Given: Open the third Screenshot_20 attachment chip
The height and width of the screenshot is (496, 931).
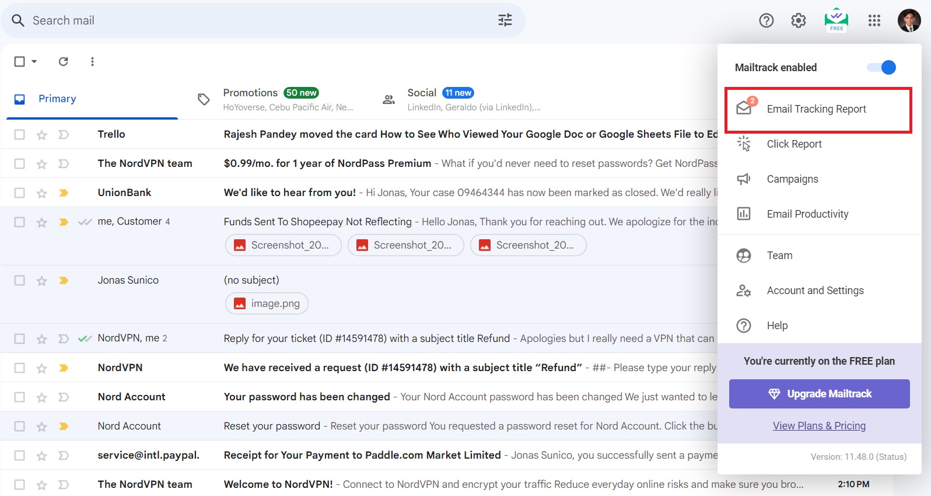Looking at the screenshot, I should 528,245.
